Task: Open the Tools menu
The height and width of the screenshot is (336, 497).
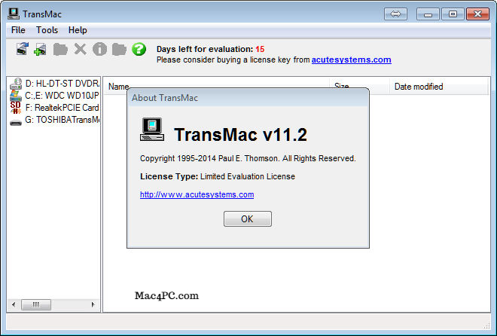Action: [x=47, y=30]
